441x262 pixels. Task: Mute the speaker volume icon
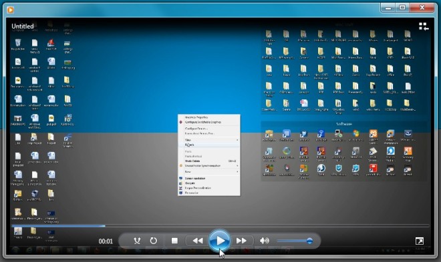[x=265, y=241]
